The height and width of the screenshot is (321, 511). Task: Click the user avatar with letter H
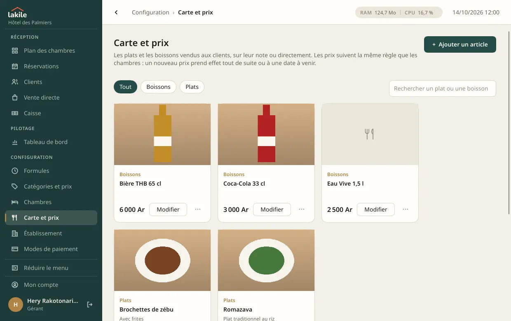16,305
